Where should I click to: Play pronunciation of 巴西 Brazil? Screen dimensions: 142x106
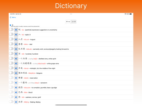[16, 92]
